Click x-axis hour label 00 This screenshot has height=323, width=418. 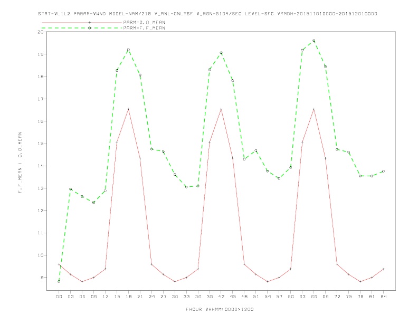tap(59, 297)
